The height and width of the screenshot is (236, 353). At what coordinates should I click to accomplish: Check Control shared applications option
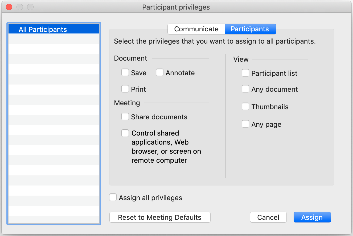125,133
